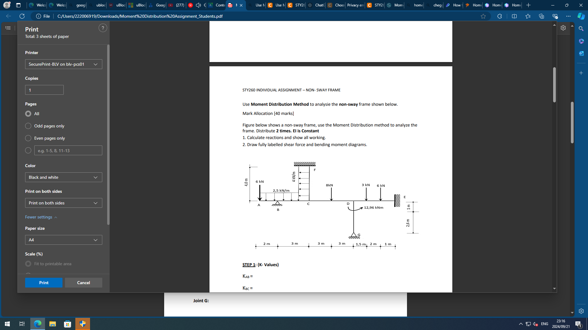This screenshot has height=330, width=588.
Task: Switch to ChatGPT tab
Action: (x=316, y=5)
